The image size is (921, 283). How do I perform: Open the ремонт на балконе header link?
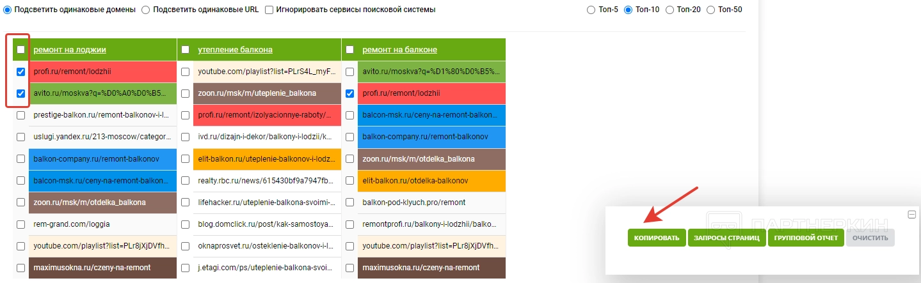[399, 50]
